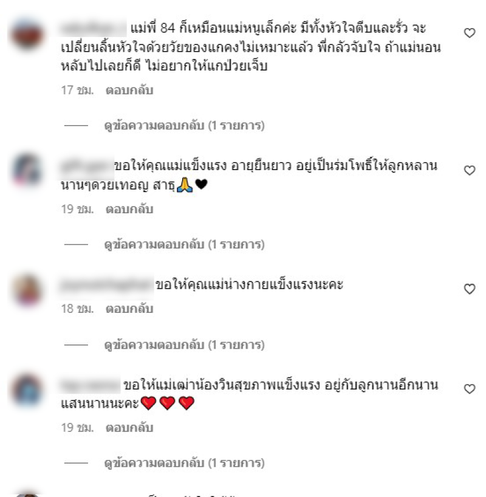Expand replies under the red hearts comment

tap(184, 463)
